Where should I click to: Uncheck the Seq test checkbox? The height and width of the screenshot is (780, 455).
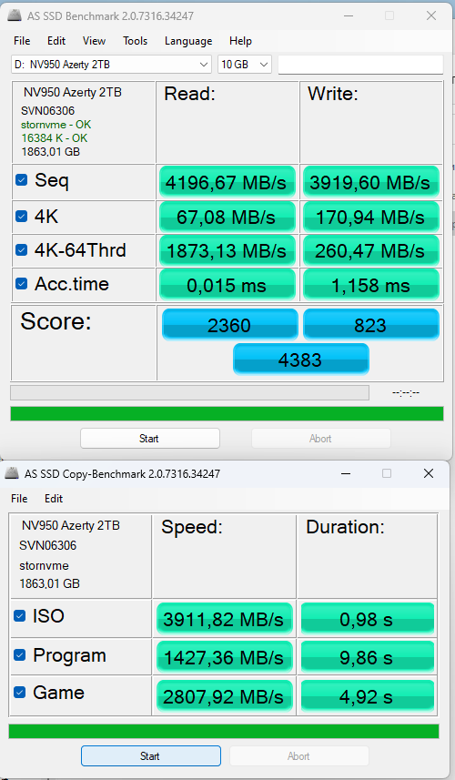(x=21, y=179)
